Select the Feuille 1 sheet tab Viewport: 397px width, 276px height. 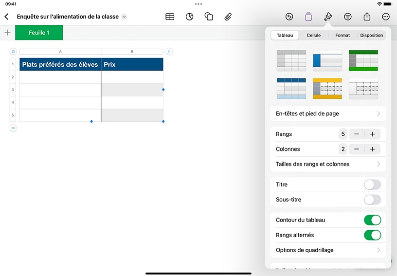[39, 33]
